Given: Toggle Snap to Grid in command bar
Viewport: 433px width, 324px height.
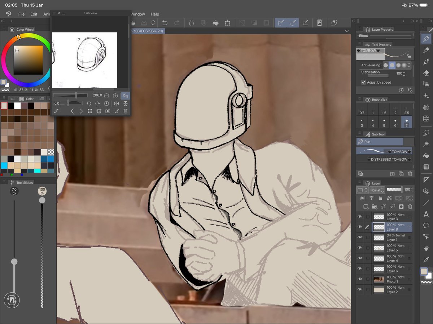Looking at the screenshot, I should point(305,23).
